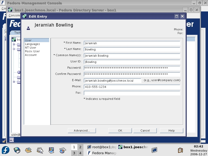This screenshot has width=208, height=156.
Task: Expand the bottom folder in directory tree
Action: coord(14,82)
